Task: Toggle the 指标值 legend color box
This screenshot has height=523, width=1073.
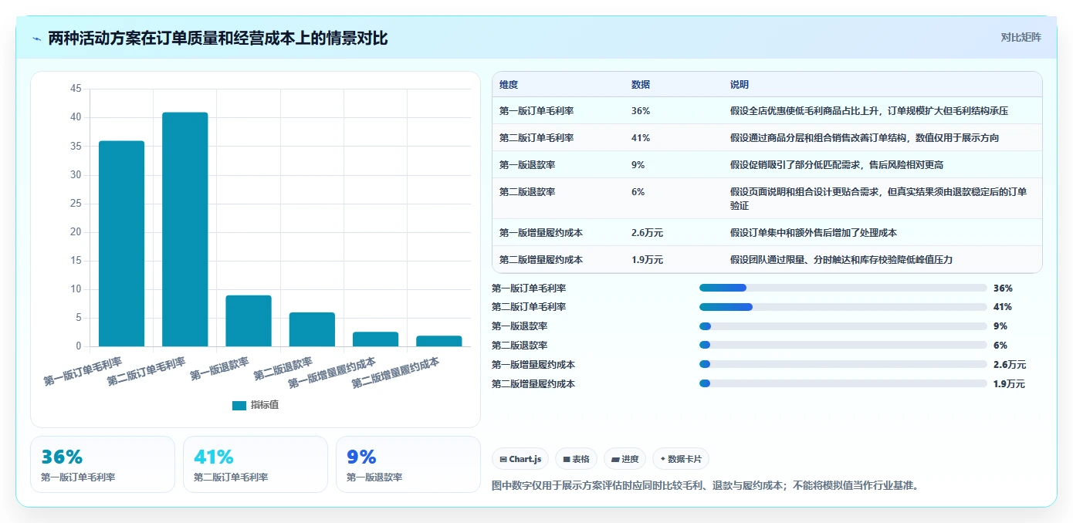Action: [x=239, y=405]
